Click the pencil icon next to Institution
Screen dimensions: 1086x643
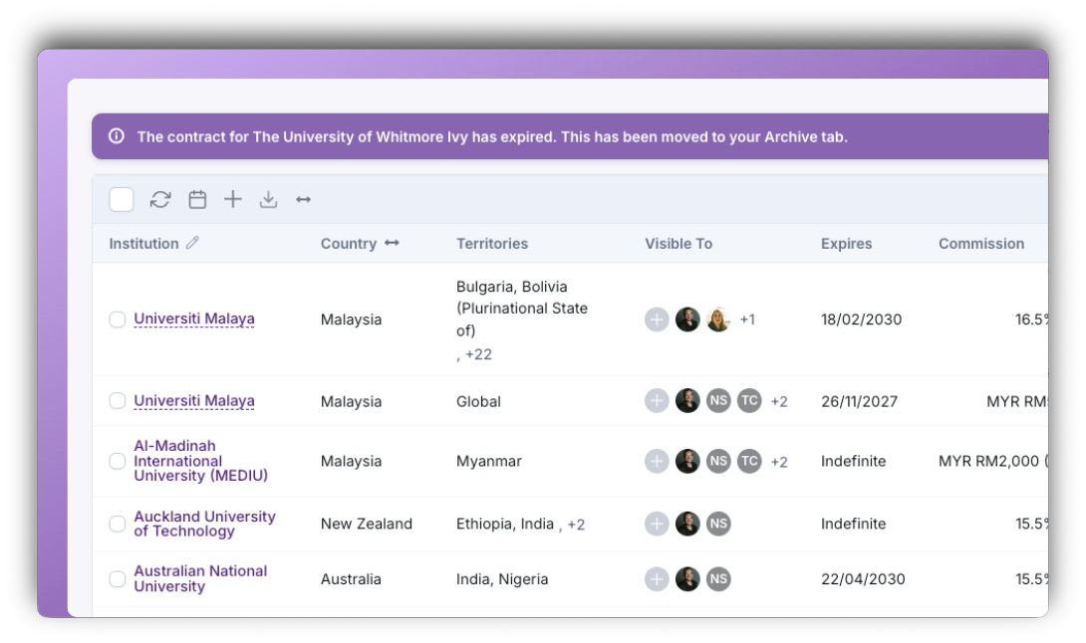[x=192, y=242]
